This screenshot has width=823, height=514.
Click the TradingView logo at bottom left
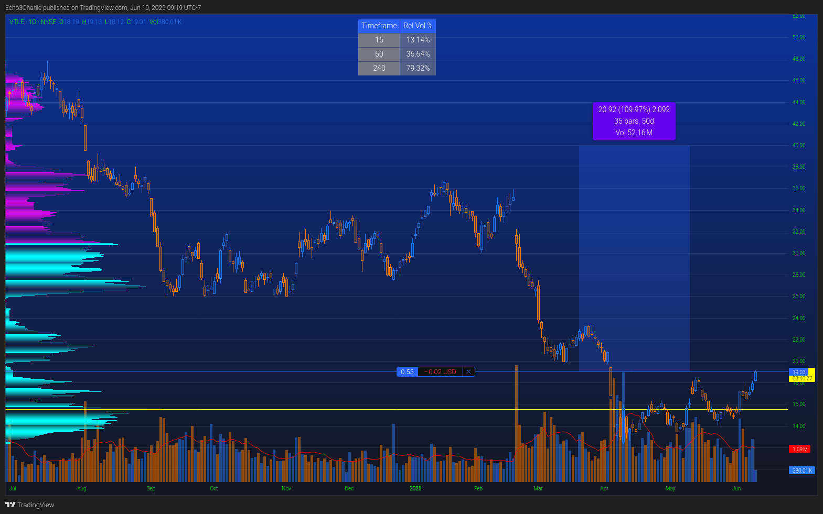30,505
